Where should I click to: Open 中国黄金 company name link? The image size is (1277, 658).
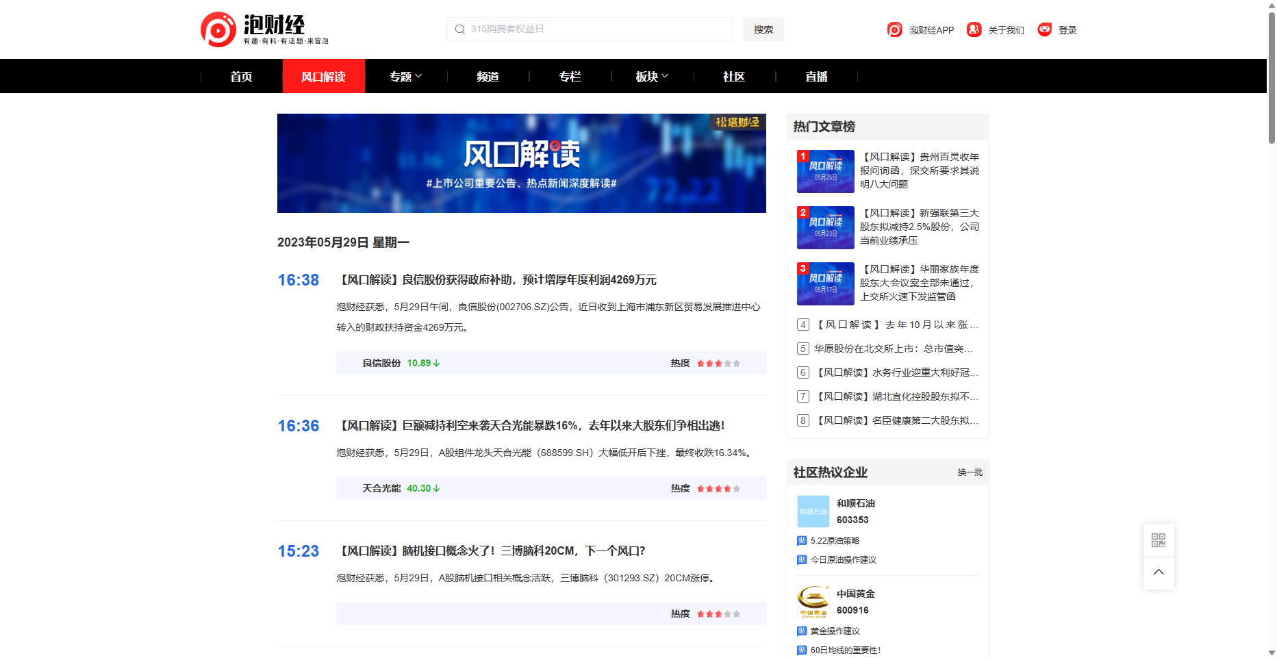tap(856, 594)
